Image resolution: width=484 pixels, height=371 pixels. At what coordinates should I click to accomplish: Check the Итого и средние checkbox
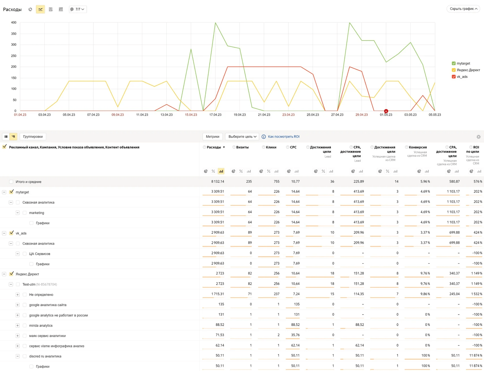tap(11, 182)
